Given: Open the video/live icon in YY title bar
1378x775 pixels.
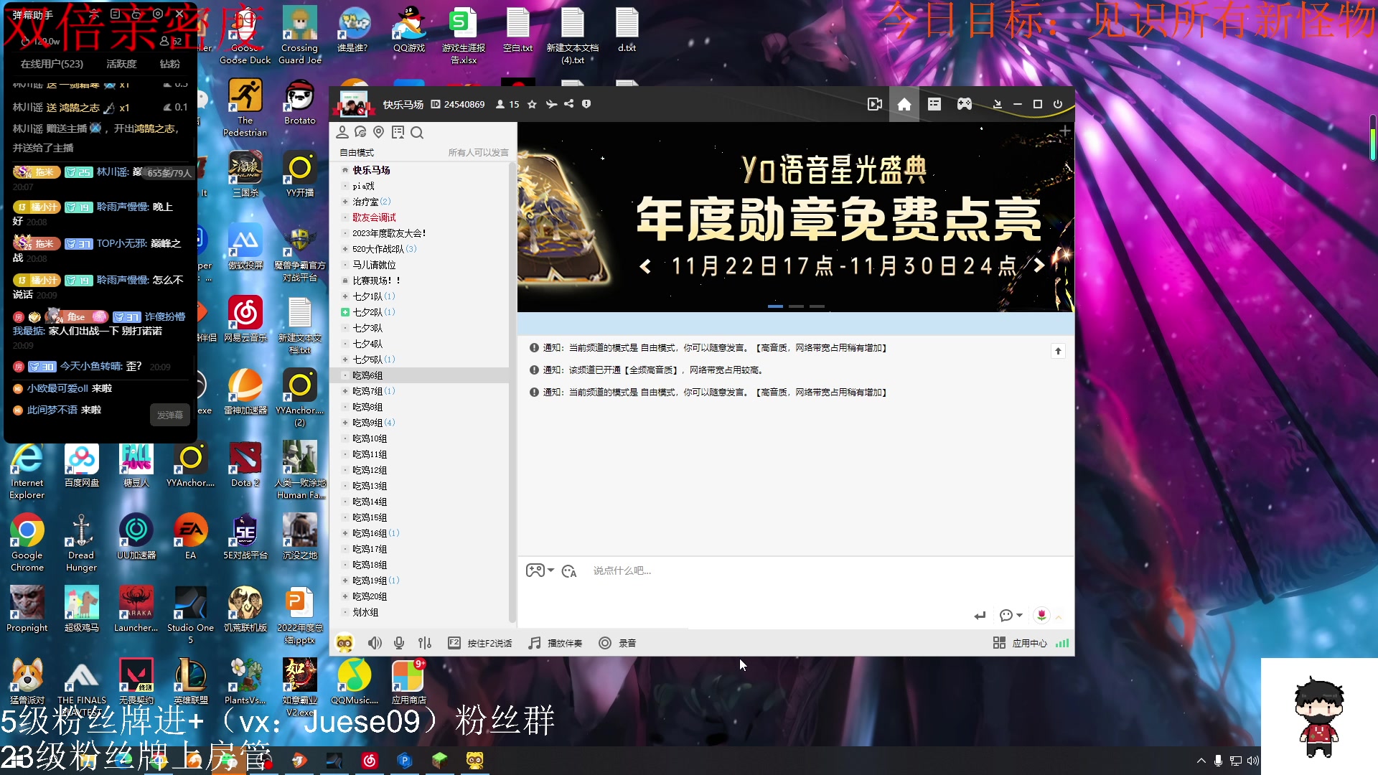Looking at the screenshot, I should pos(874,104).
